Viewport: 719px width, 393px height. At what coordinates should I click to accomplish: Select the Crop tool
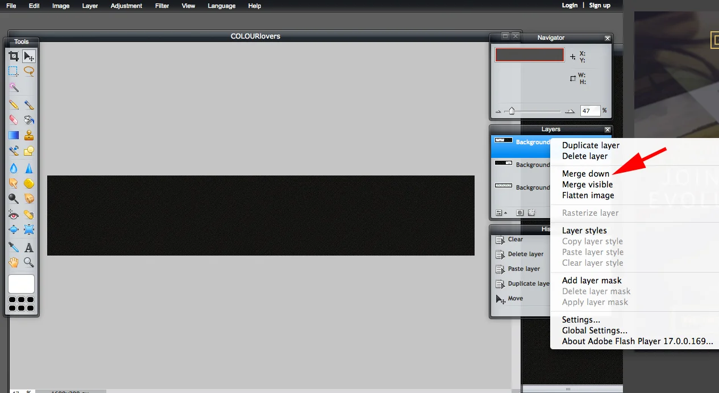[14, 56]
